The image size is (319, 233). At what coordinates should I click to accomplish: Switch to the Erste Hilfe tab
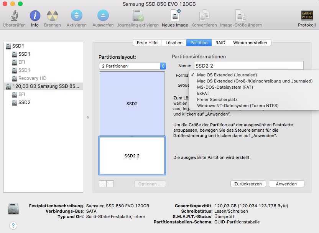(147, 43)
